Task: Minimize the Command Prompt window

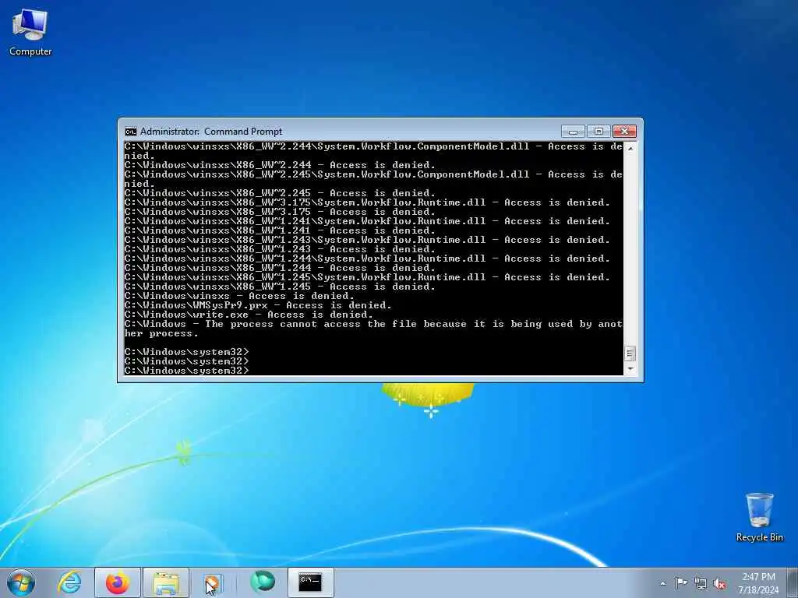Action: (573, 132)
